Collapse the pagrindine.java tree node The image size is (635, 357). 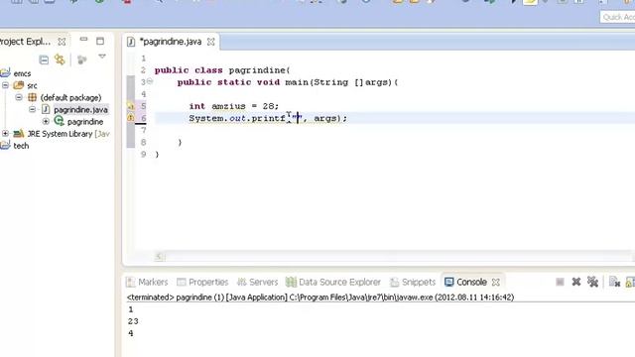(x=32, y=109)
